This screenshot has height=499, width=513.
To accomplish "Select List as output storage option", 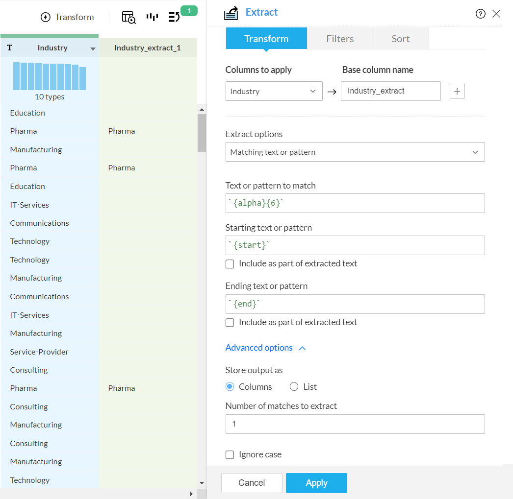I will click(x=294, y=387).
